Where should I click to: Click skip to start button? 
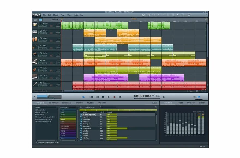(x=91, y=97)
